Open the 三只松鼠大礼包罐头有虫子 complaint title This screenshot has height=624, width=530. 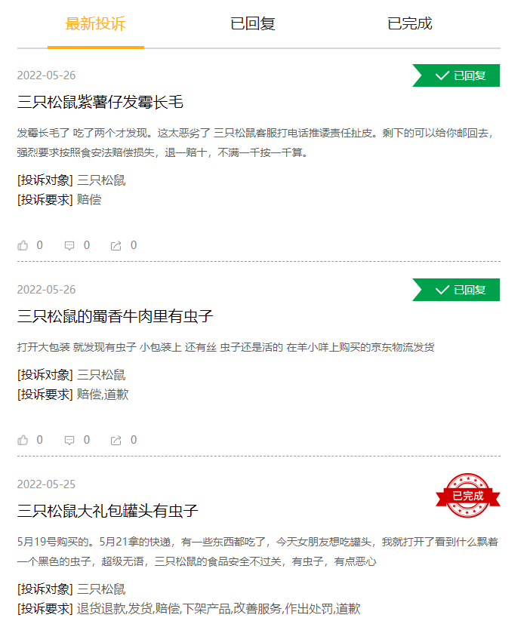pos(107,512)
